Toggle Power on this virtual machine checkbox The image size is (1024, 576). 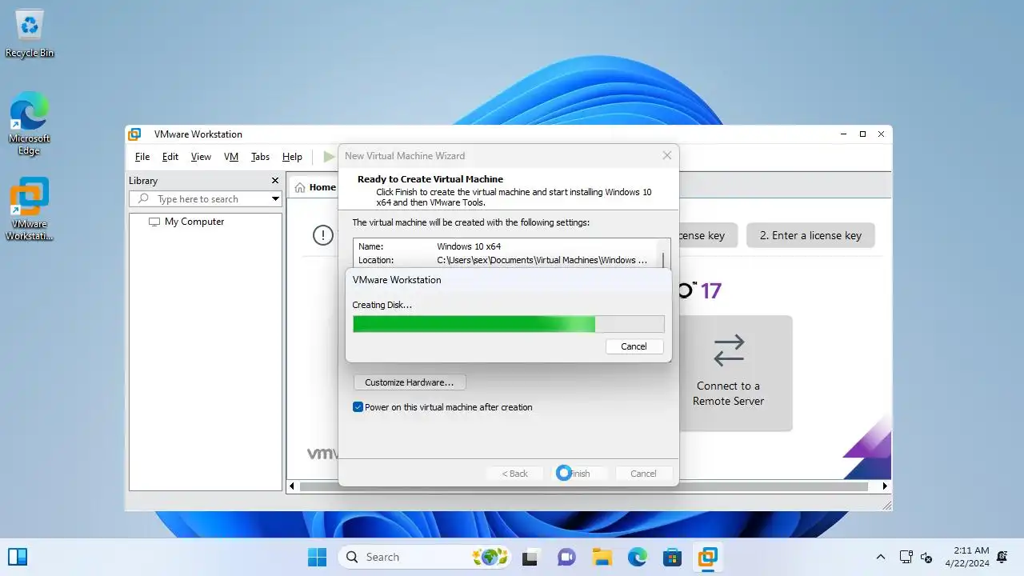point(358,407)
